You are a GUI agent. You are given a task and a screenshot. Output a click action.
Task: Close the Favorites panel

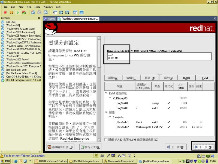coord(39,18)
